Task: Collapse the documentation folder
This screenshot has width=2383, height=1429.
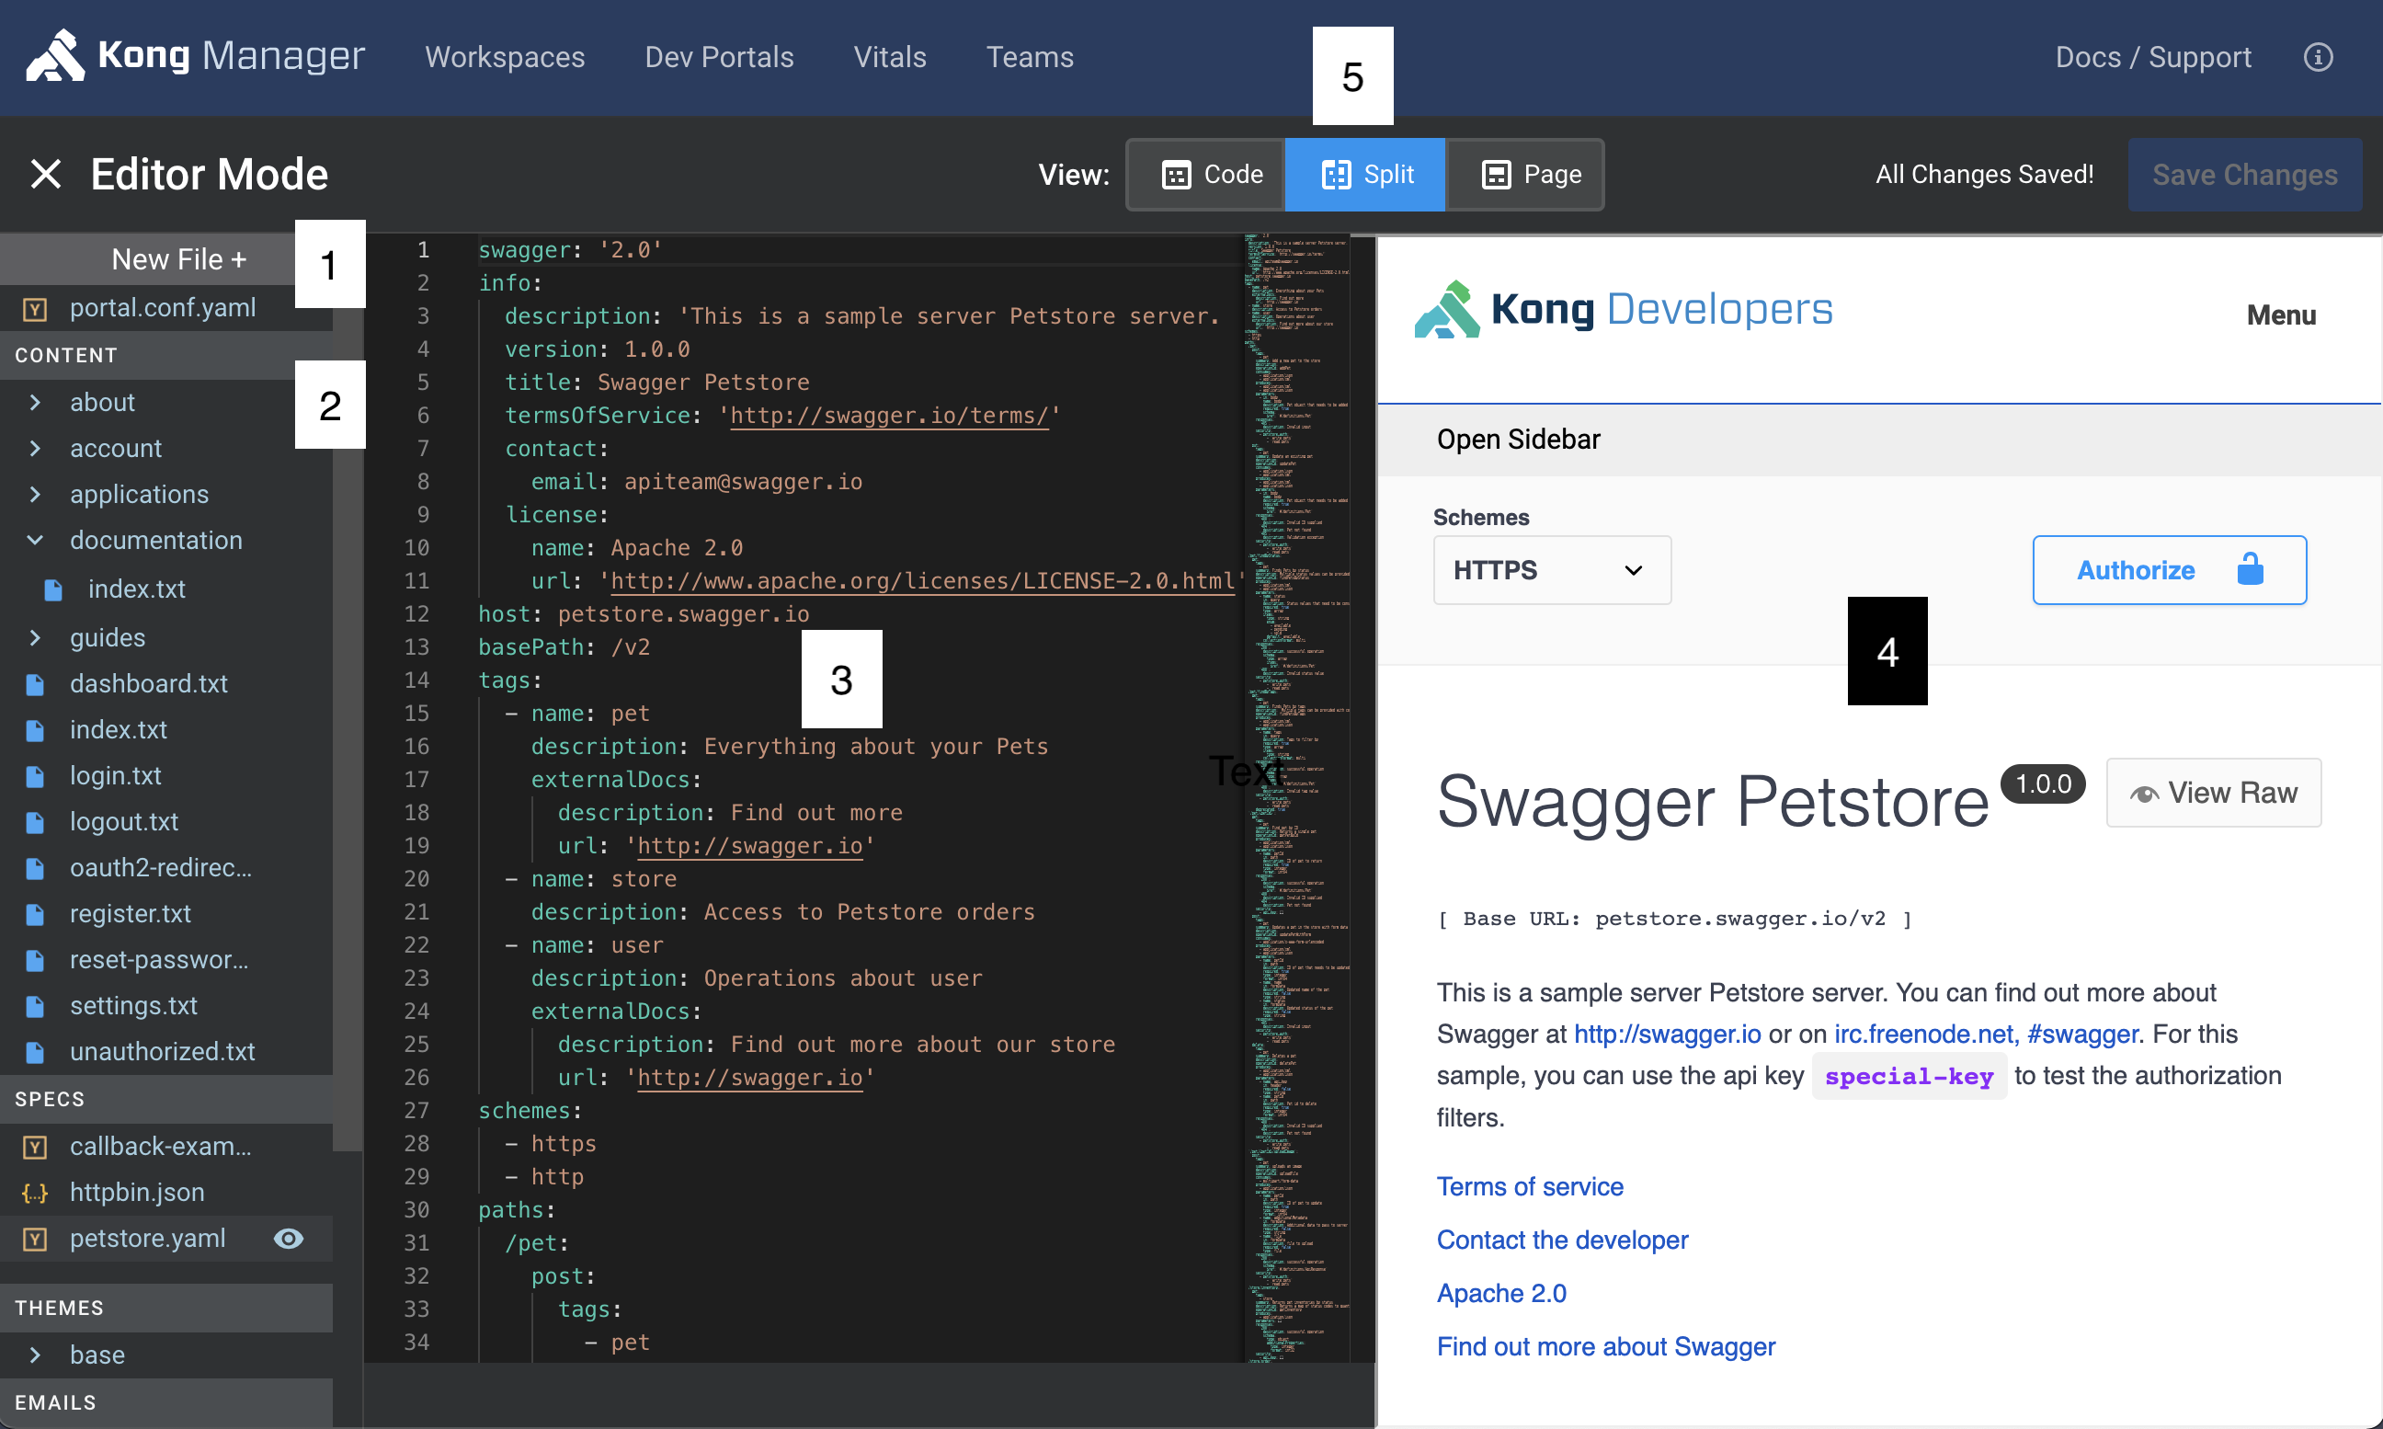Action: [35, 540]
